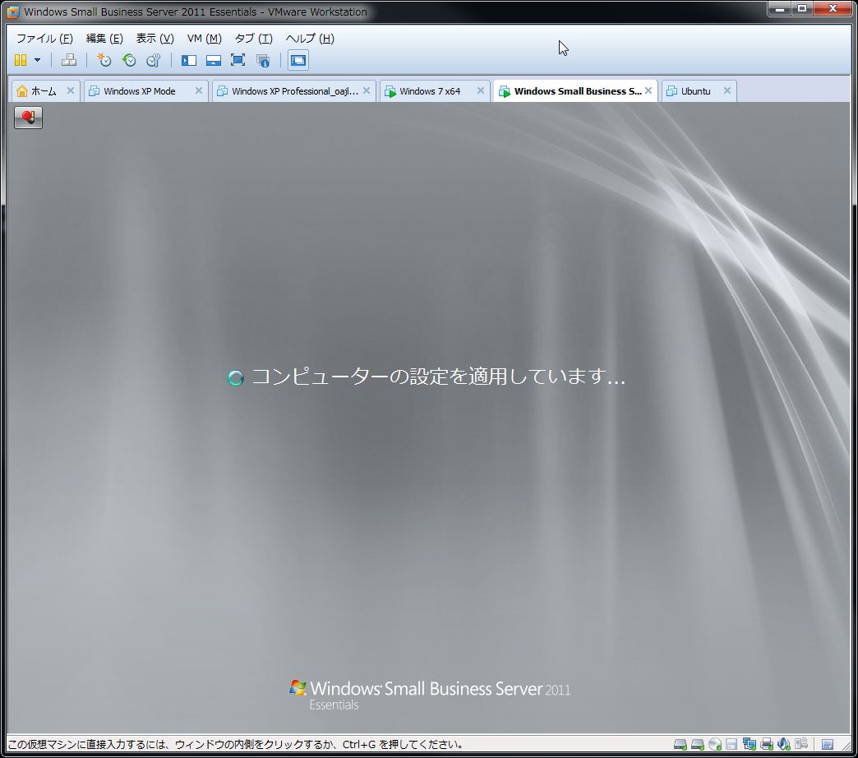Click the red alert button above VM screen
The width and height of the screenshot is (858, 758).
[29, 117]
